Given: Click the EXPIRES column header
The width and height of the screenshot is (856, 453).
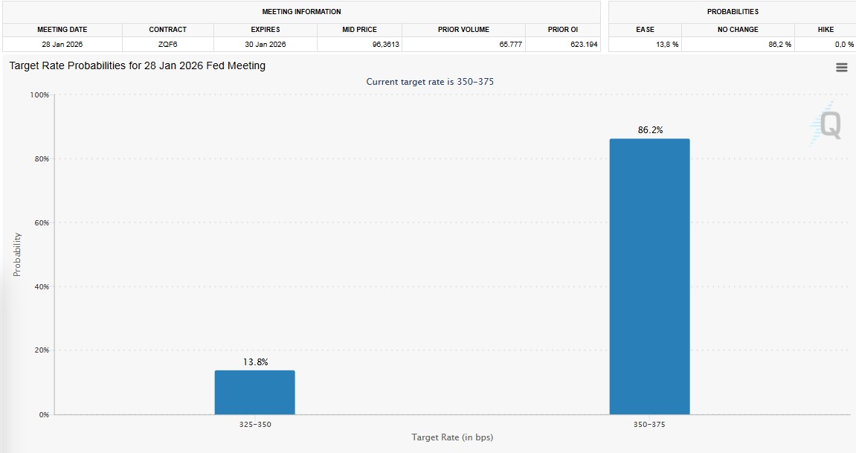Looking at the screenshot, I should point(265,30).
